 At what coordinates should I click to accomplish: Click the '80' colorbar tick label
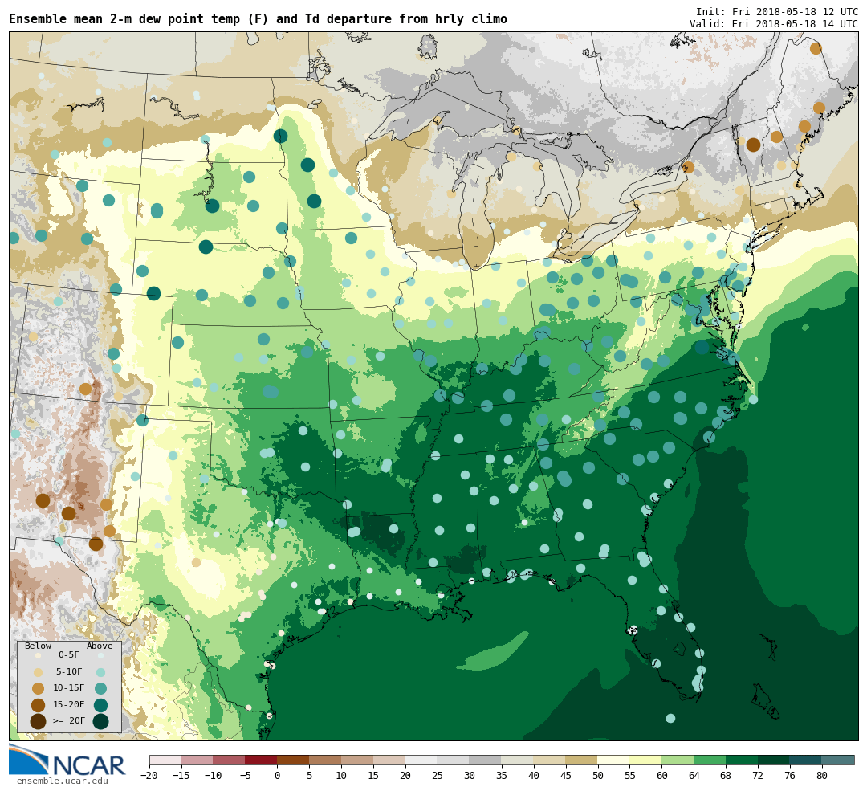[x=823, y=776]
